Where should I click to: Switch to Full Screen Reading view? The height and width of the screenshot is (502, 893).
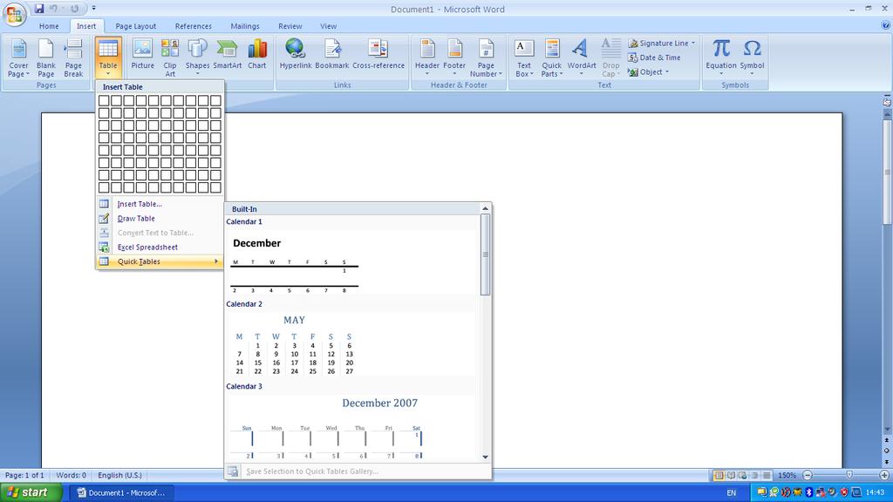[731, 475]
